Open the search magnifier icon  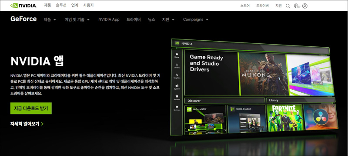[x=288, y=6]
